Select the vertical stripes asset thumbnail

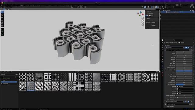[x=72, y=77]
